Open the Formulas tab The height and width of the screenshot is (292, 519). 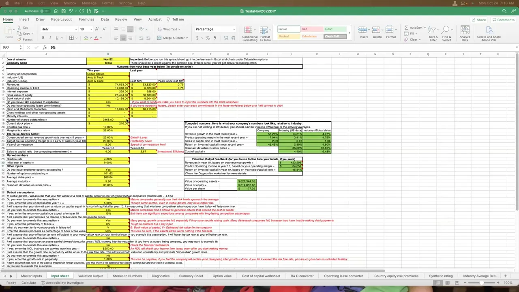pos(86,19)
